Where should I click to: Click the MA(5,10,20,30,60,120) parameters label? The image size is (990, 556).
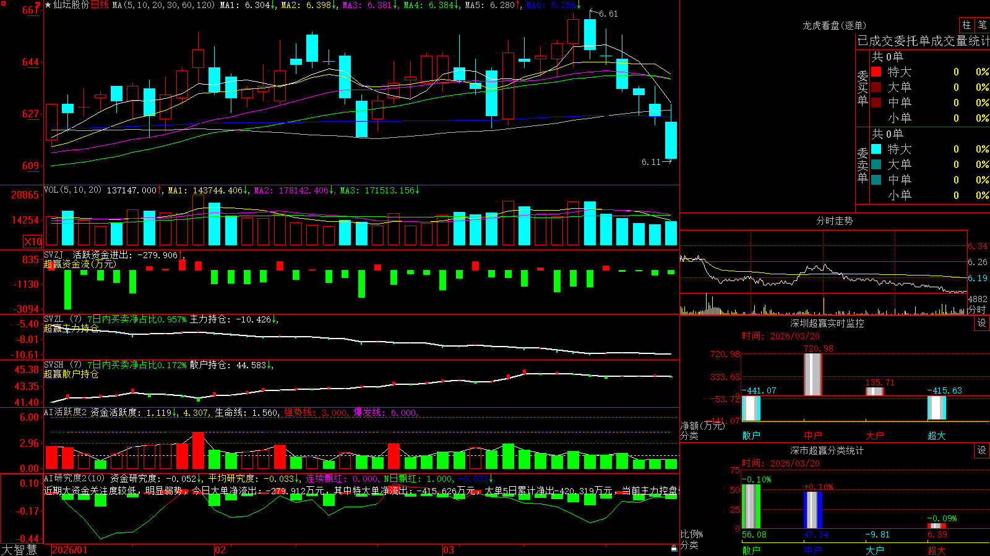163,5
